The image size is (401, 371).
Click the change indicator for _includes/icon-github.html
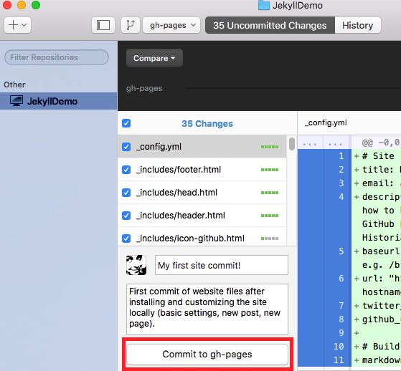coord(270,238)
